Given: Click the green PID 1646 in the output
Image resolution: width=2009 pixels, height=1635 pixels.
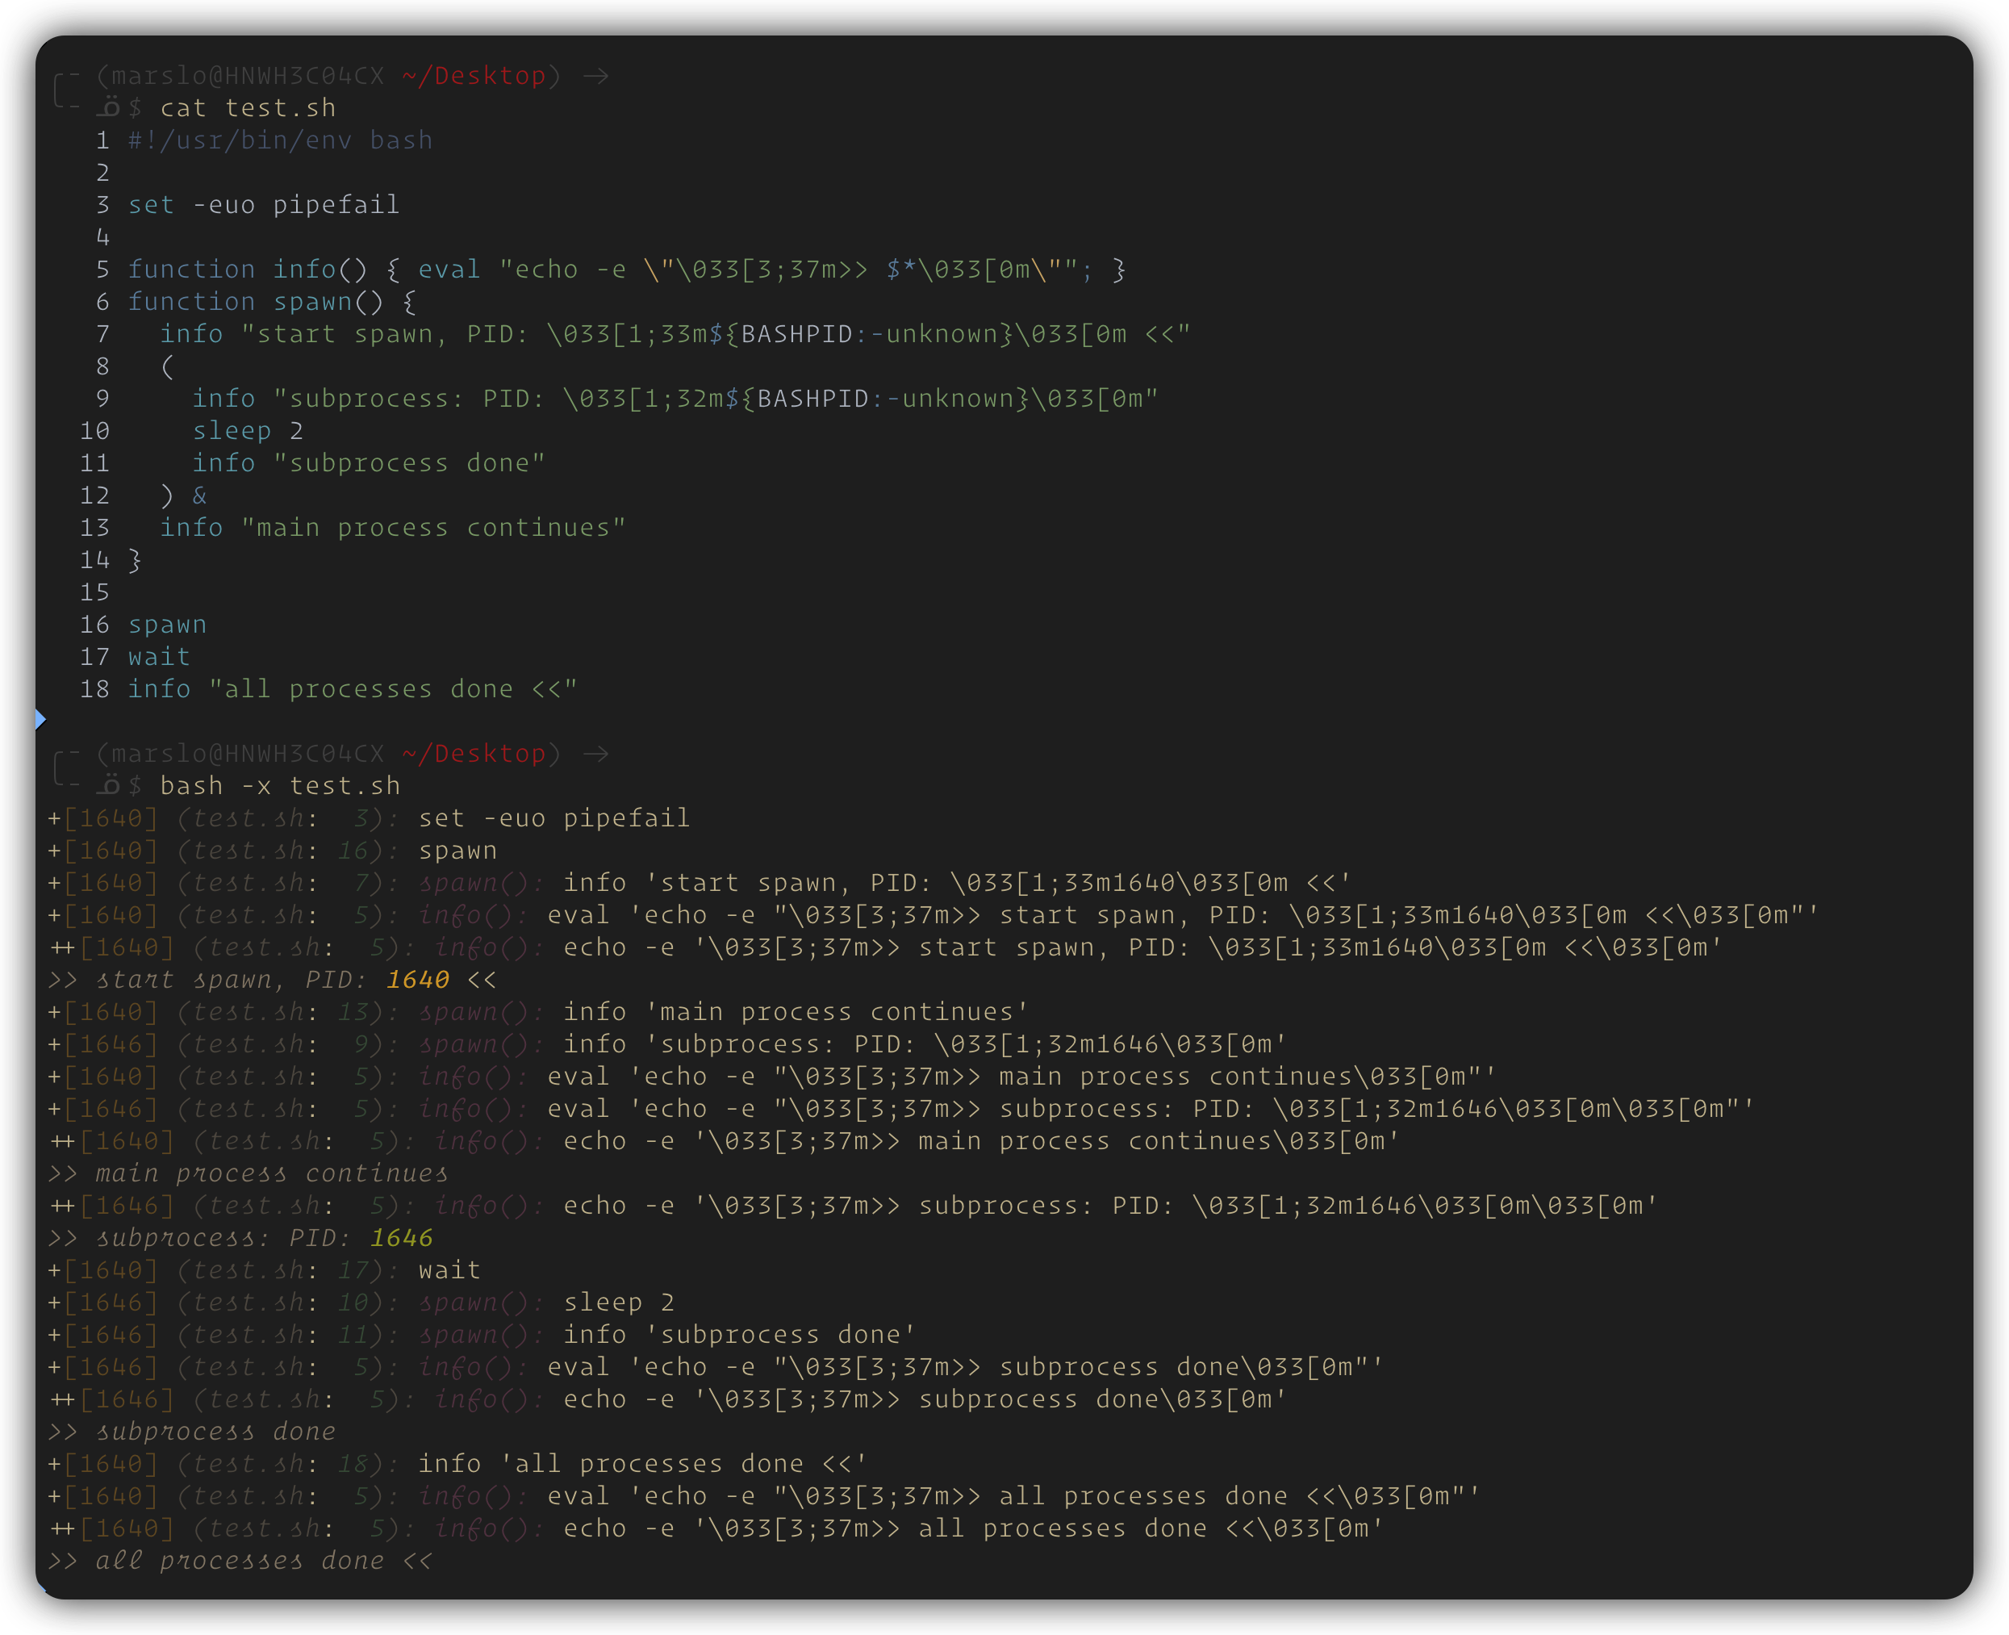Looking at the screenshot, I should pyautogui.click(x=401, y=1238).
